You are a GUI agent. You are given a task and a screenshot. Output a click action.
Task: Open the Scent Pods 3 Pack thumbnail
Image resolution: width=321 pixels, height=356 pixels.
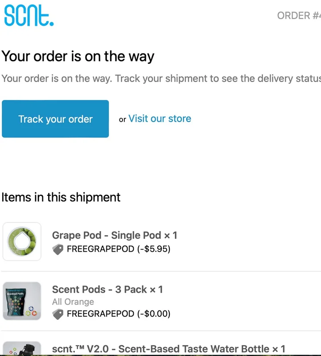22,301
